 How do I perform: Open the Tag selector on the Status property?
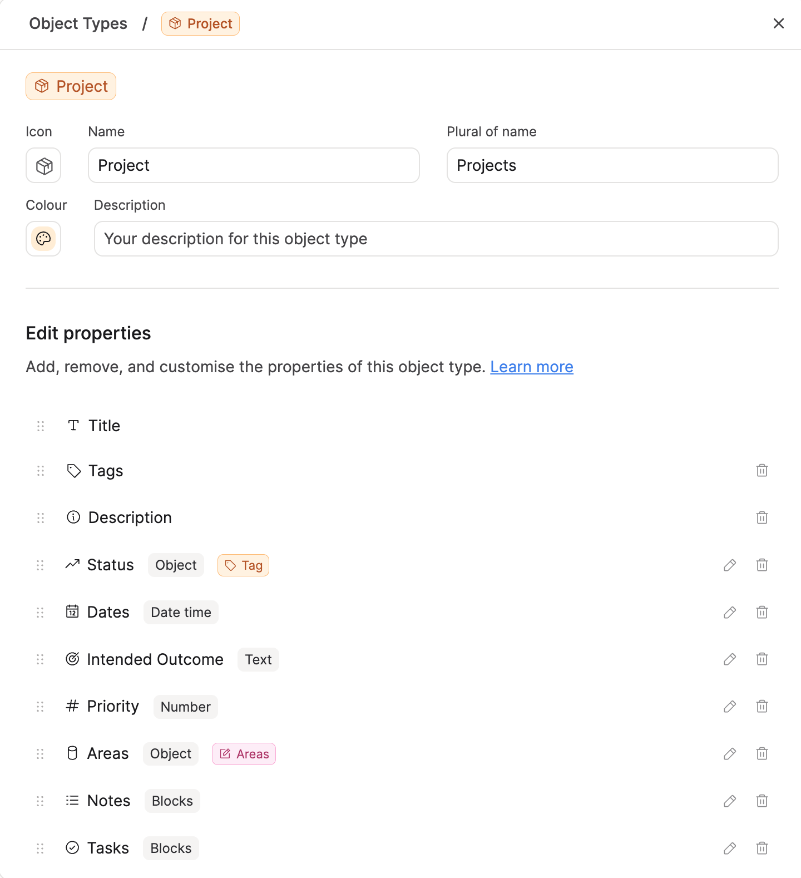pyautogui.click(x=243, y=565)
